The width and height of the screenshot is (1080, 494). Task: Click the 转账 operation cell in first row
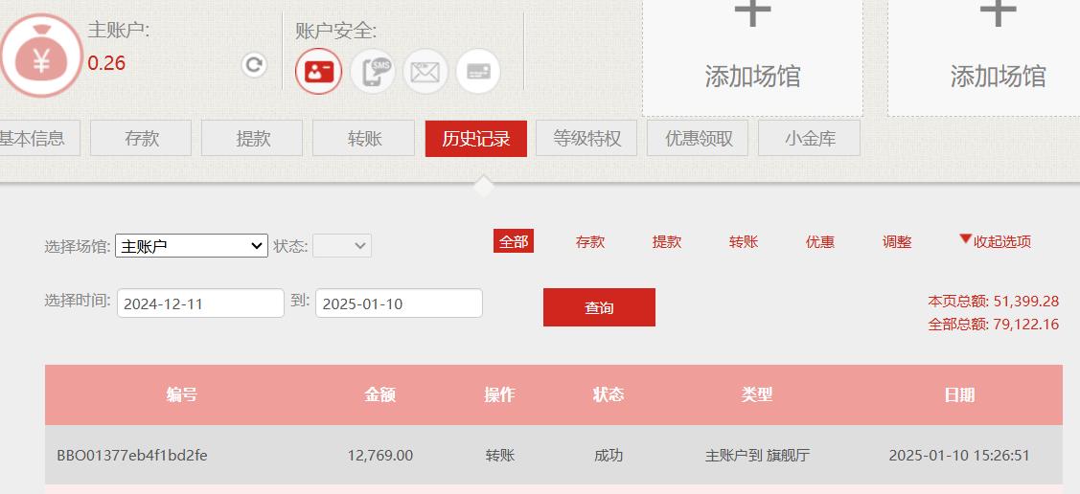click(x=500, y=456)
